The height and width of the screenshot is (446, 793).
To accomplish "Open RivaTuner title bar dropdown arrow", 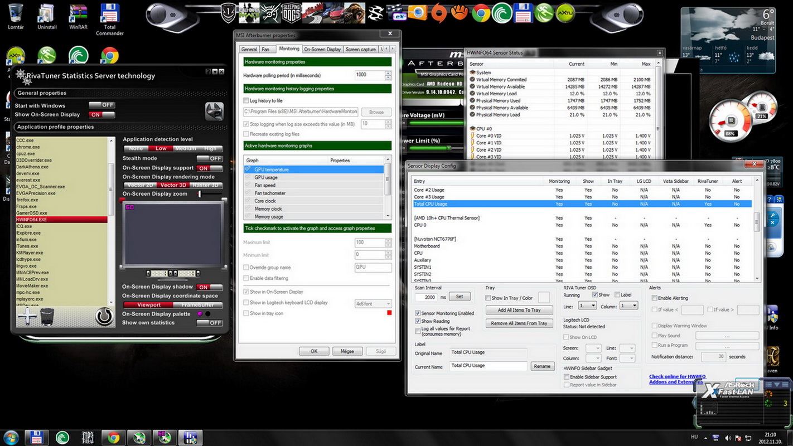I will pos(215,72).
